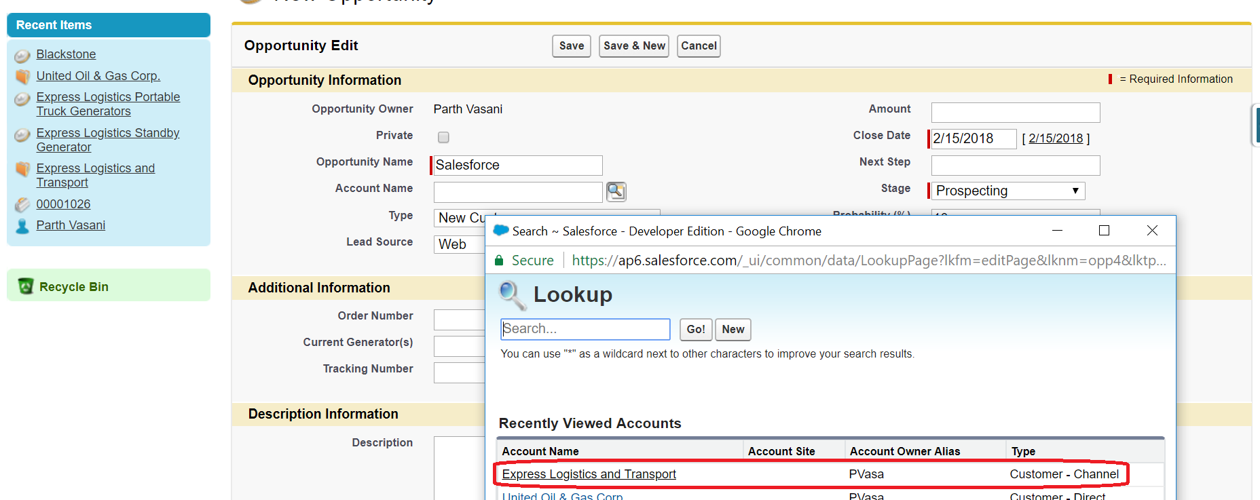Open the Recycle Bin link
Image resolution: width=1260 pixels, height=500 pixels.
[x=74, y=287]
